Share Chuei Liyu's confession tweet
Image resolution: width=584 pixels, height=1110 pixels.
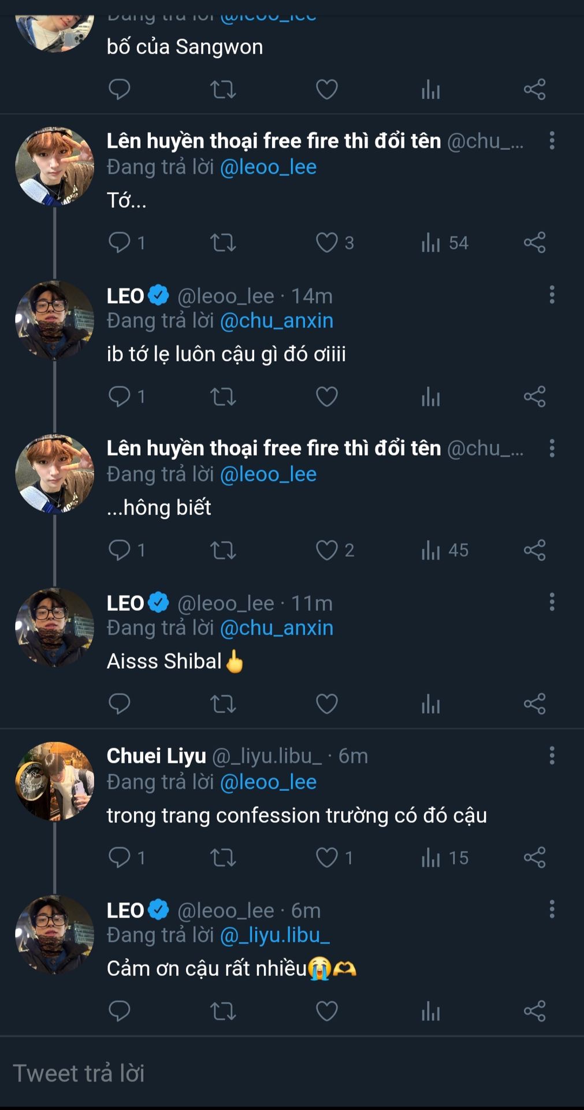[534, 857]
